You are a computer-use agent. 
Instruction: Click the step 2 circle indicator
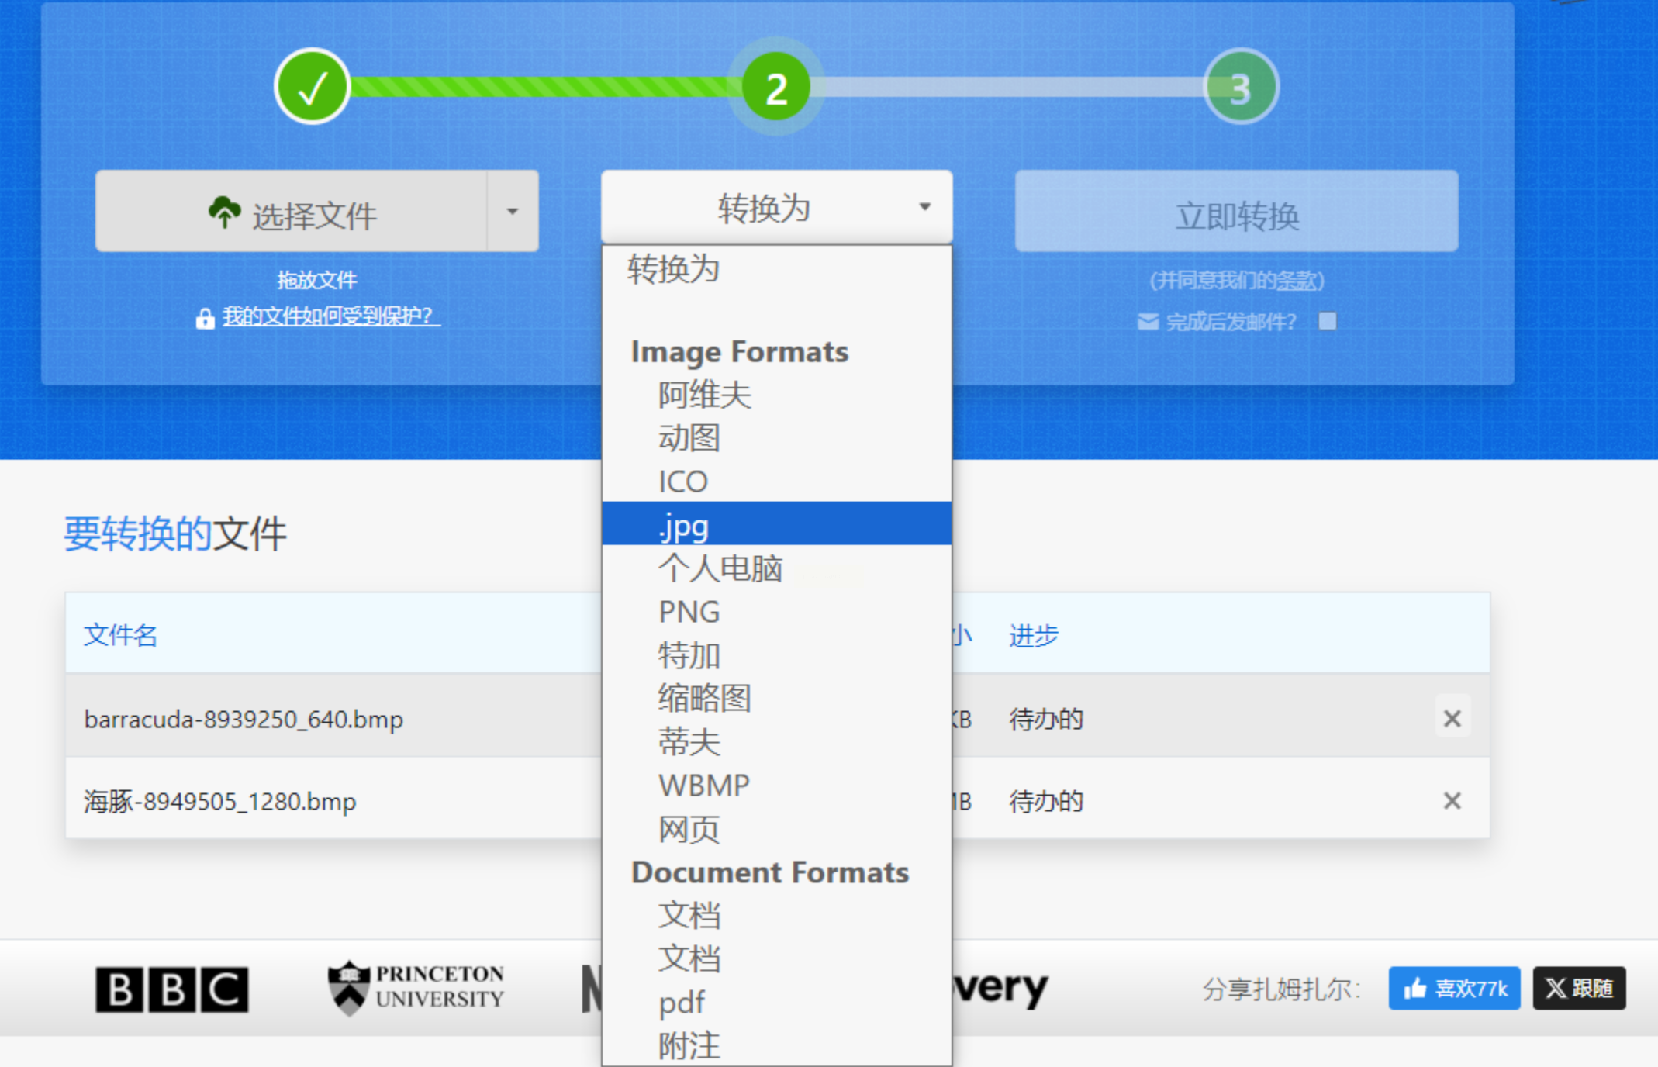(775, 87)
